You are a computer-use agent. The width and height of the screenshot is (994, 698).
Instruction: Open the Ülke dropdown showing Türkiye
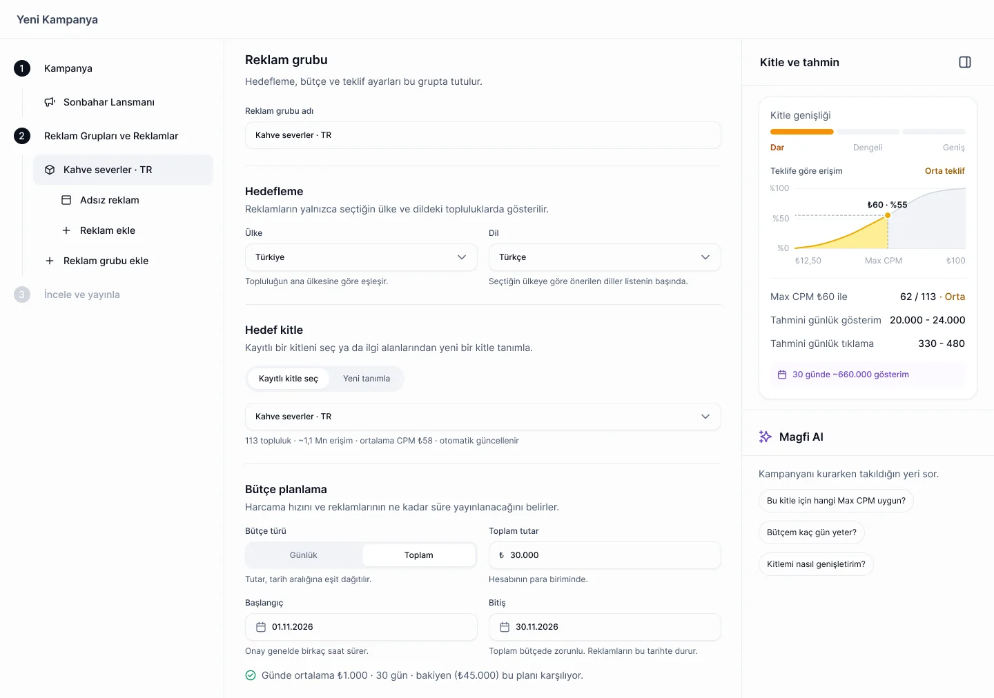(361, 257)
